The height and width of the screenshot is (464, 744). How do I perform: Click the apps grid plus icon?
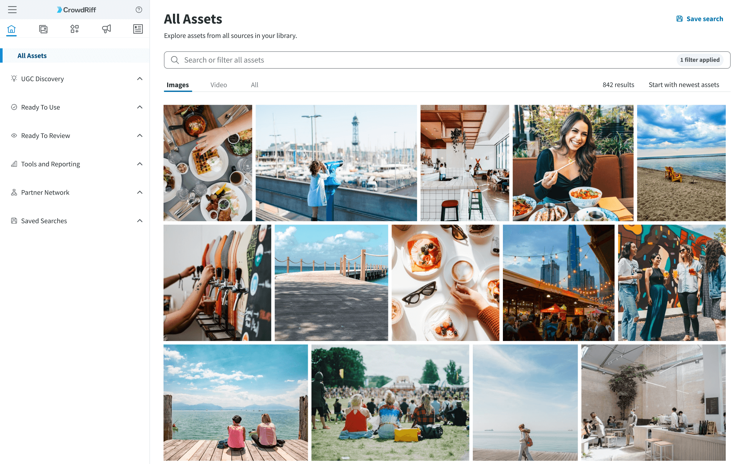[x=75, y=29]
